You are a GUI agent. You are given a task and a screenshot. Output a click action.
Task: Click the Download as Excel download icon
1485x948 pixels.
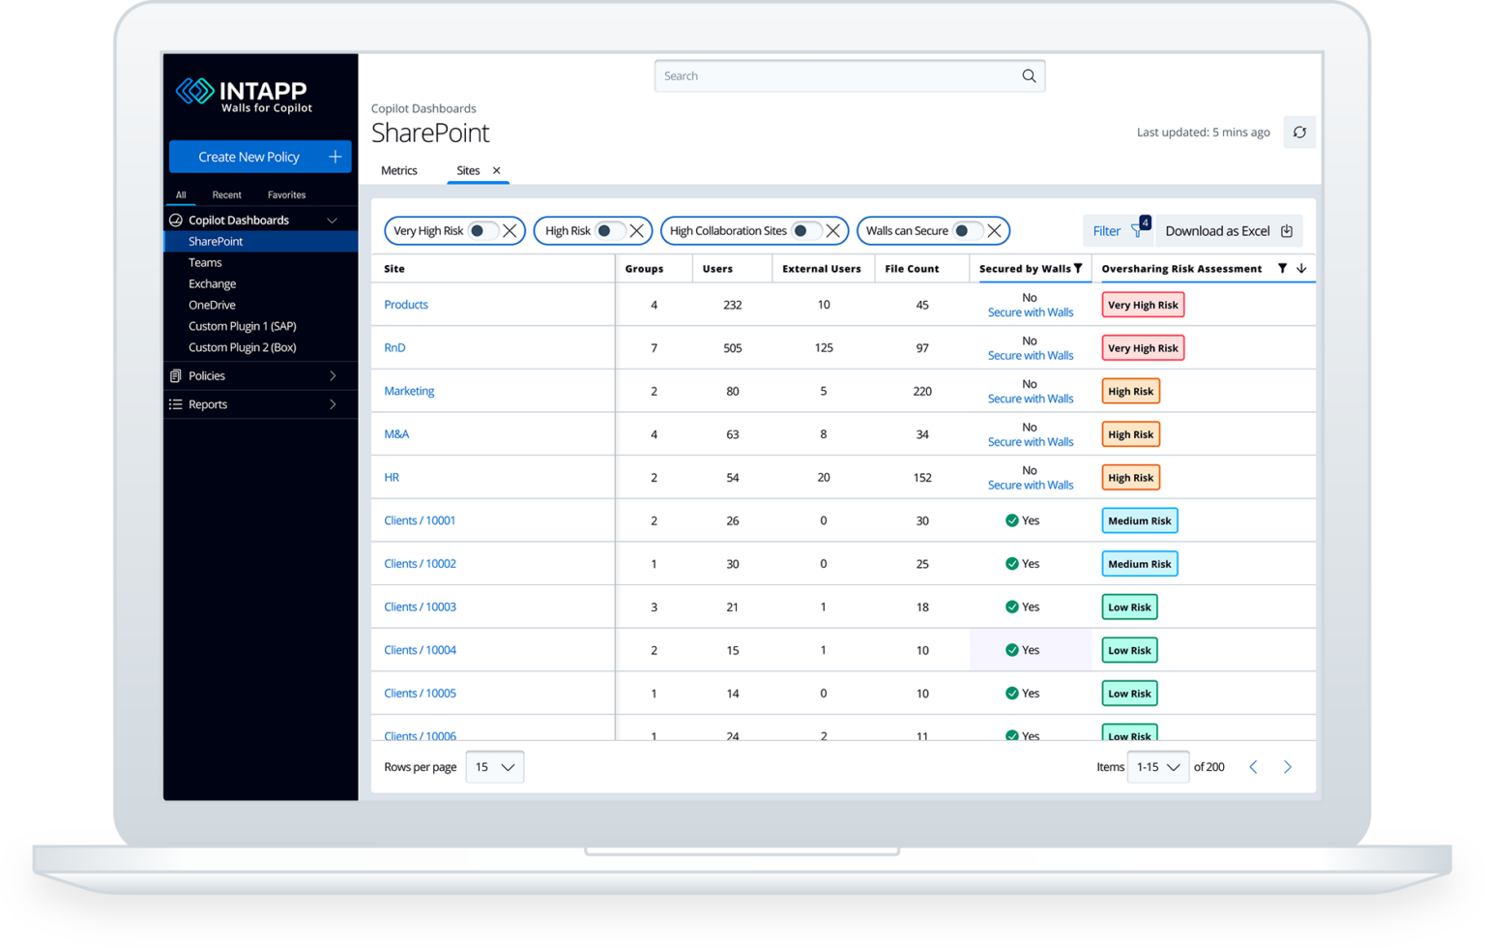click(1286, 230)
